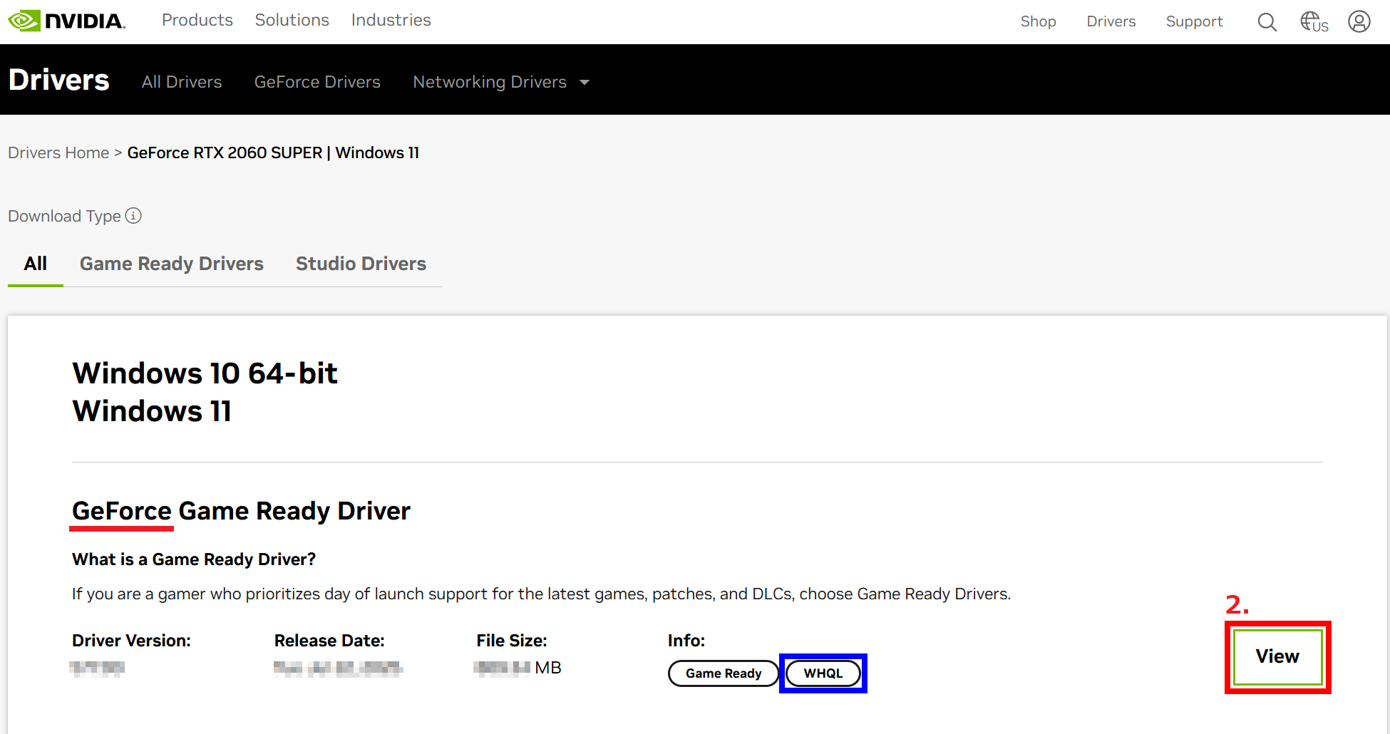Image resolution: width=1390 pixels, height=734 pixels.
Task: Open the Products menu
Action: [x=197, y=21]
